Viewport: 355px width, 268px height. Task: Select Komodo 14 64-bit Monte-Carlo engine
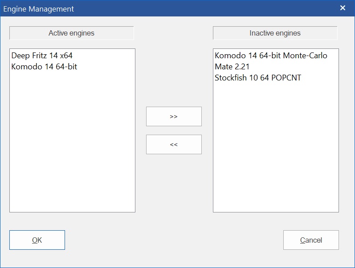[x=271, y=56]
